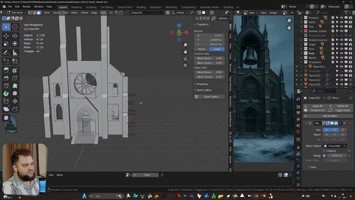The width and height of the screenshot is (355, 200).
Task: Click the Delete All button
Action: click(x=340, y=106)
